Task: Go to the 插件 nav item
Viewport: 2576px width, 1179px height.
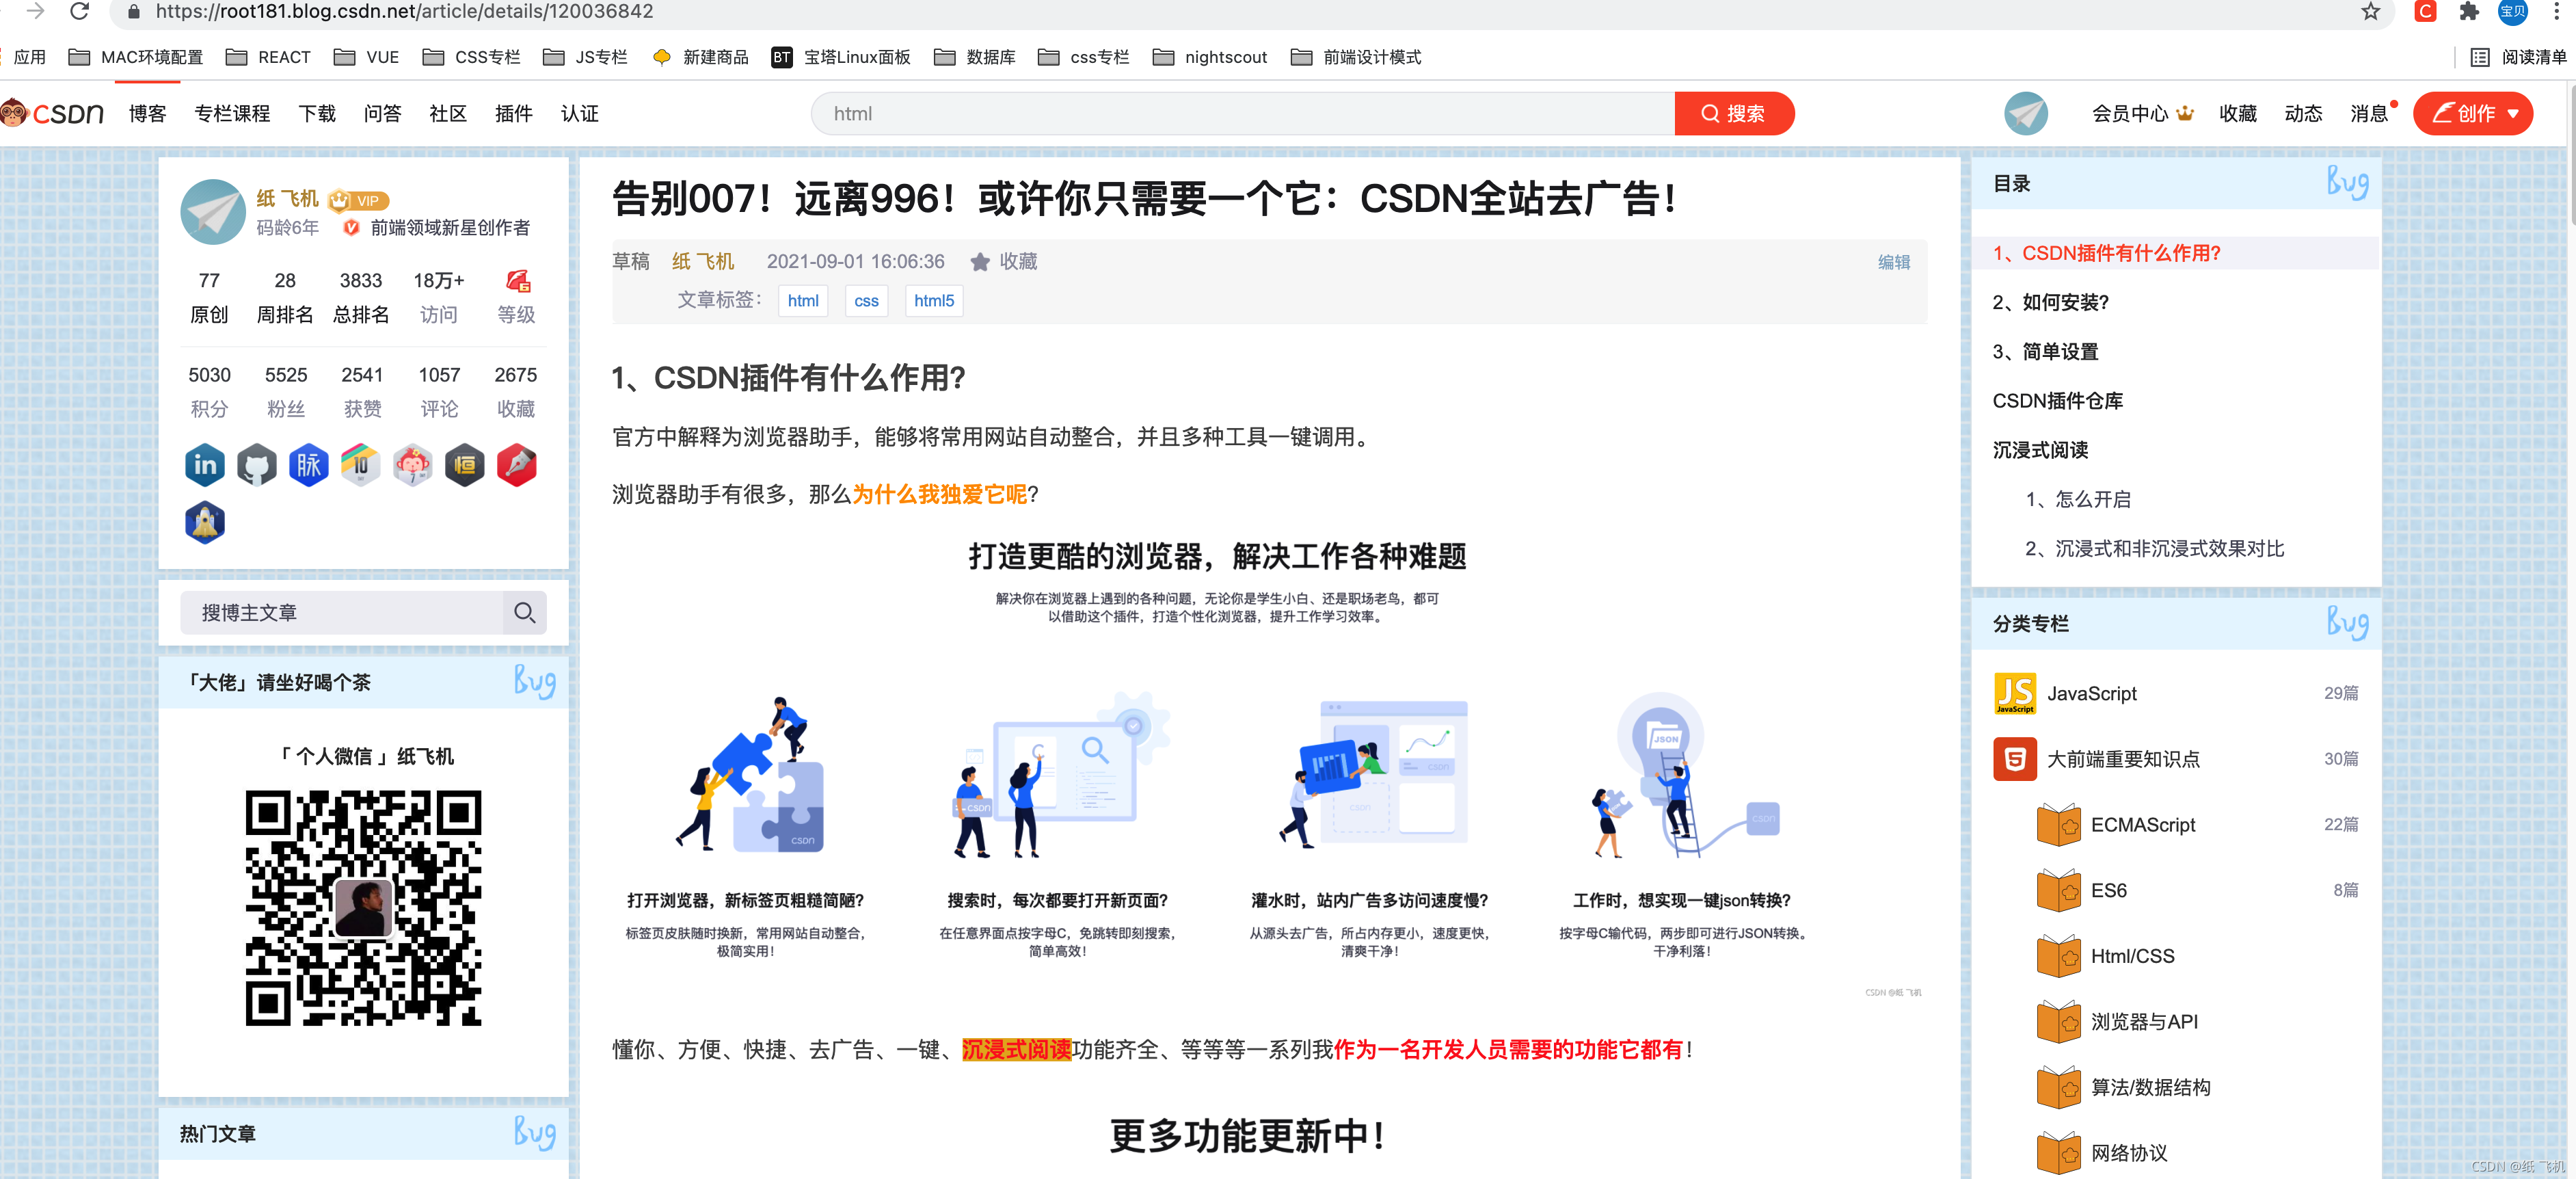Action: tap(514, 114)
